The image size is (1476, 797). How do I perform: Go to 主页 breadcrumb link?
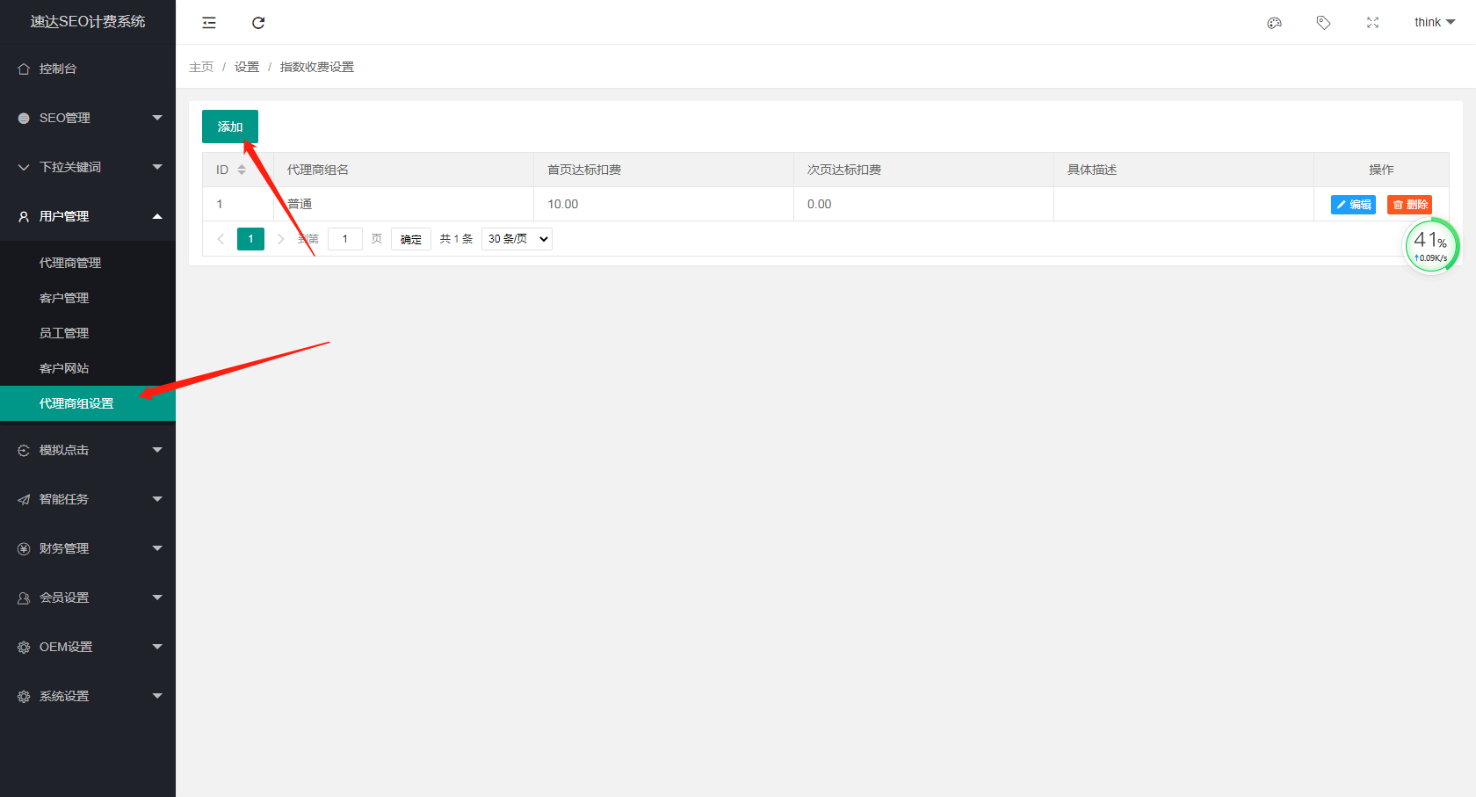pos(201,67)
